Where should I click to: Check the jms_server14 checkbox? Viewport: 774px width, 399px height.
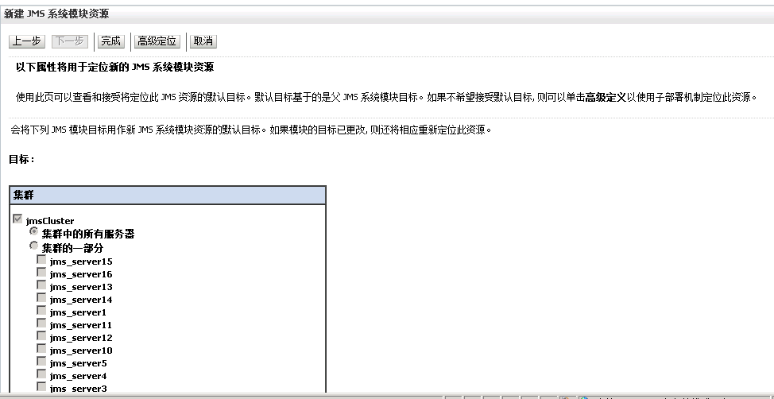pyautogui.click(x=41, y=298)
